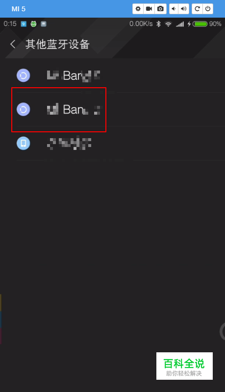This screenshot has width=225, height=392.
Task: Select the second Band device in red box
Action: tap(121, 109)
